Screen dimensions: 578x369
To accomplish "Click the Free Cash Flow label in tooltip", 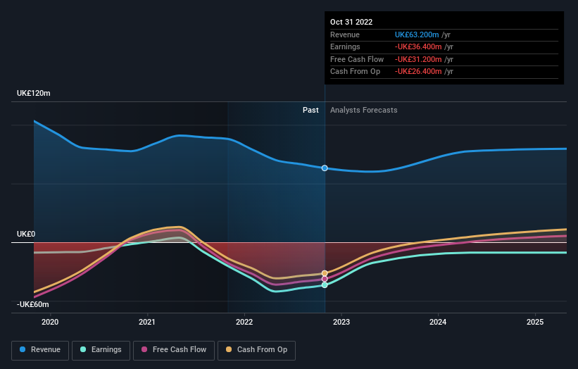I will click(x=357, y=59).
